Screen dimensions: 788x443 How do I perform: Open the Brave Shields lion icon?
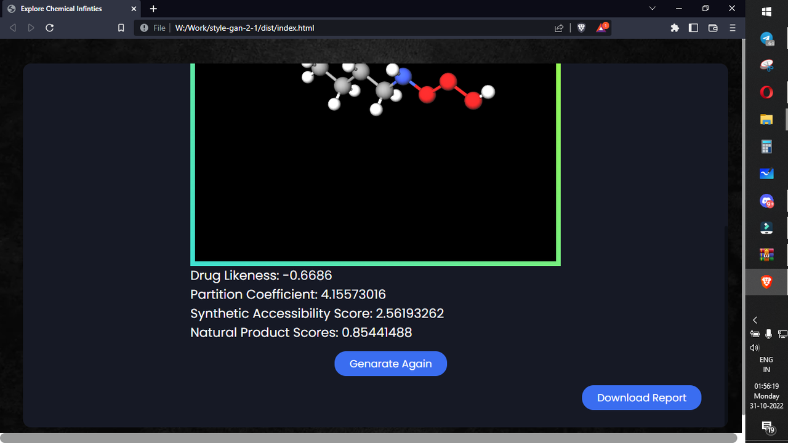581,28
